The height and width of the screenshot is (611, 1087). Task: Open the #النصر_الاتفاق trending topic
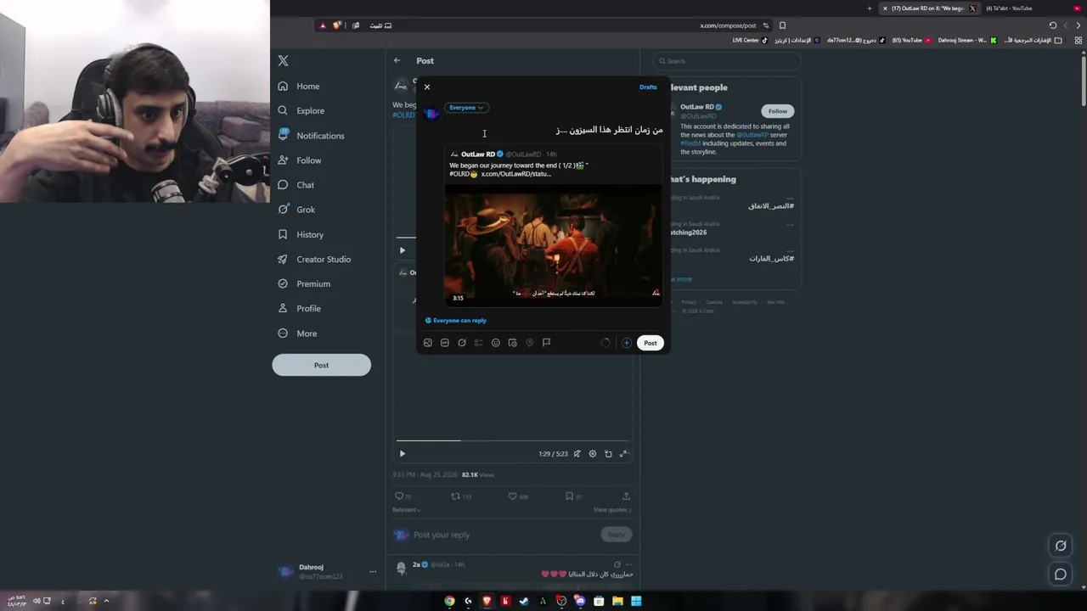click(x=771, y=206)
